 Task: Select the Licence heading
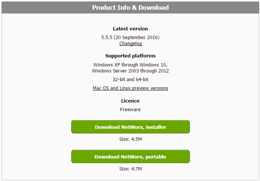[x=130, y=101]
